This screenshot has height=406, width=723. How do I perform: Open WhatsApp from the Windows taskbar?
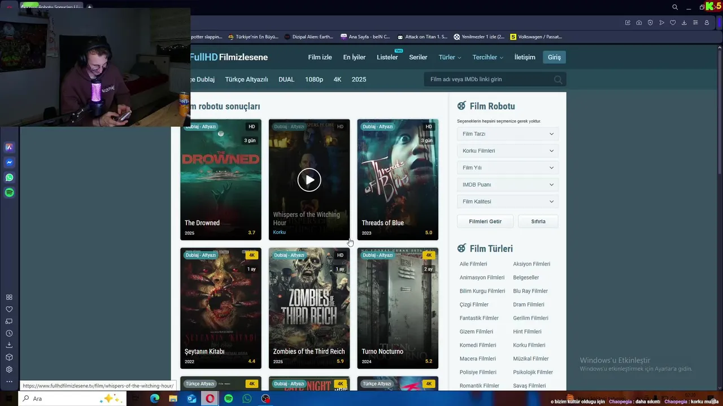click(247, 399)
